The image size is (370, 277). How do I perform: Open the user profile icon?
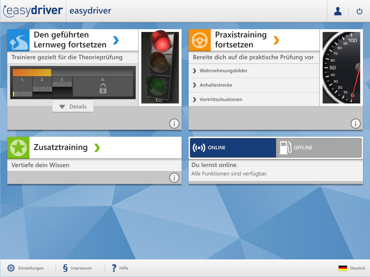[x=338, y=11]
